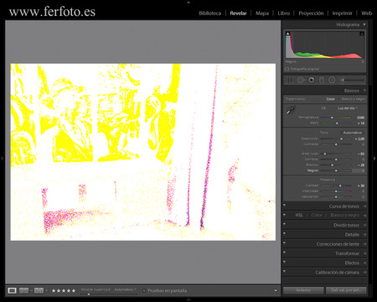
Task: Click the Anterior button
Action: [x=303, y=290]
